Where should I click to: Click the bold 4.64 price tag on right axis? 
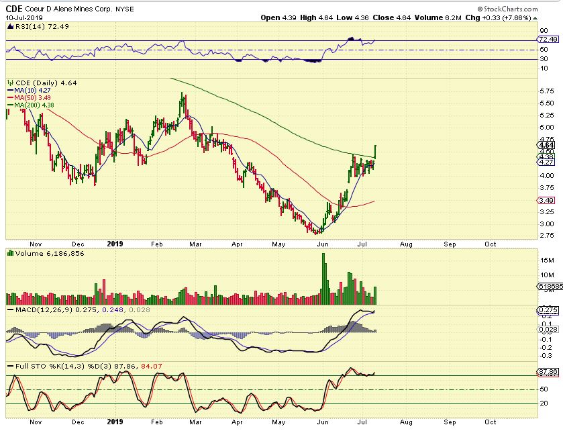[547, 145]
